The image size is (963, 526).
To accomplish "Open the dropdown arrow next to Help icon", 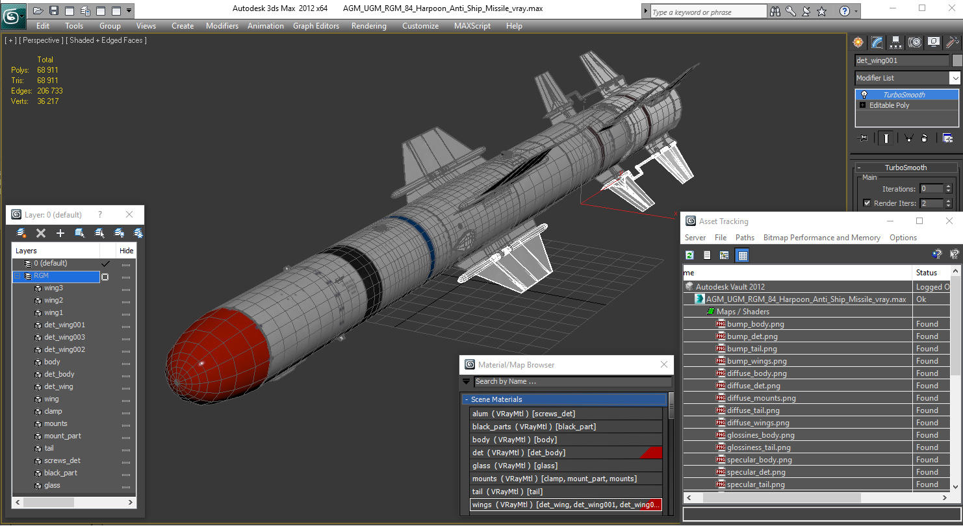I will pyautogui.click(x=855, y=12).
